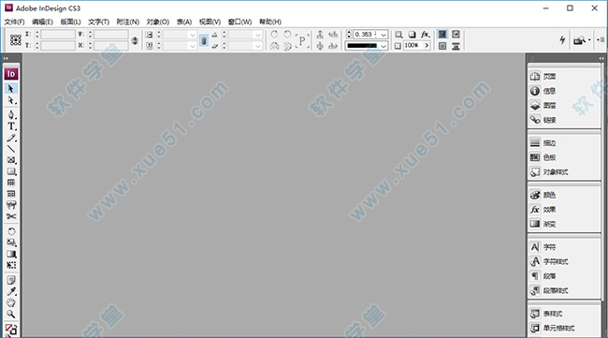
Task: Select the Rectangle tool
Action: [11, 171]
